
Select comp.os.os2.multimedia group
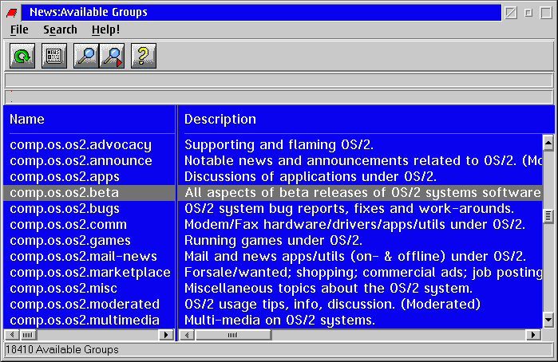click(x=85, y=321)
